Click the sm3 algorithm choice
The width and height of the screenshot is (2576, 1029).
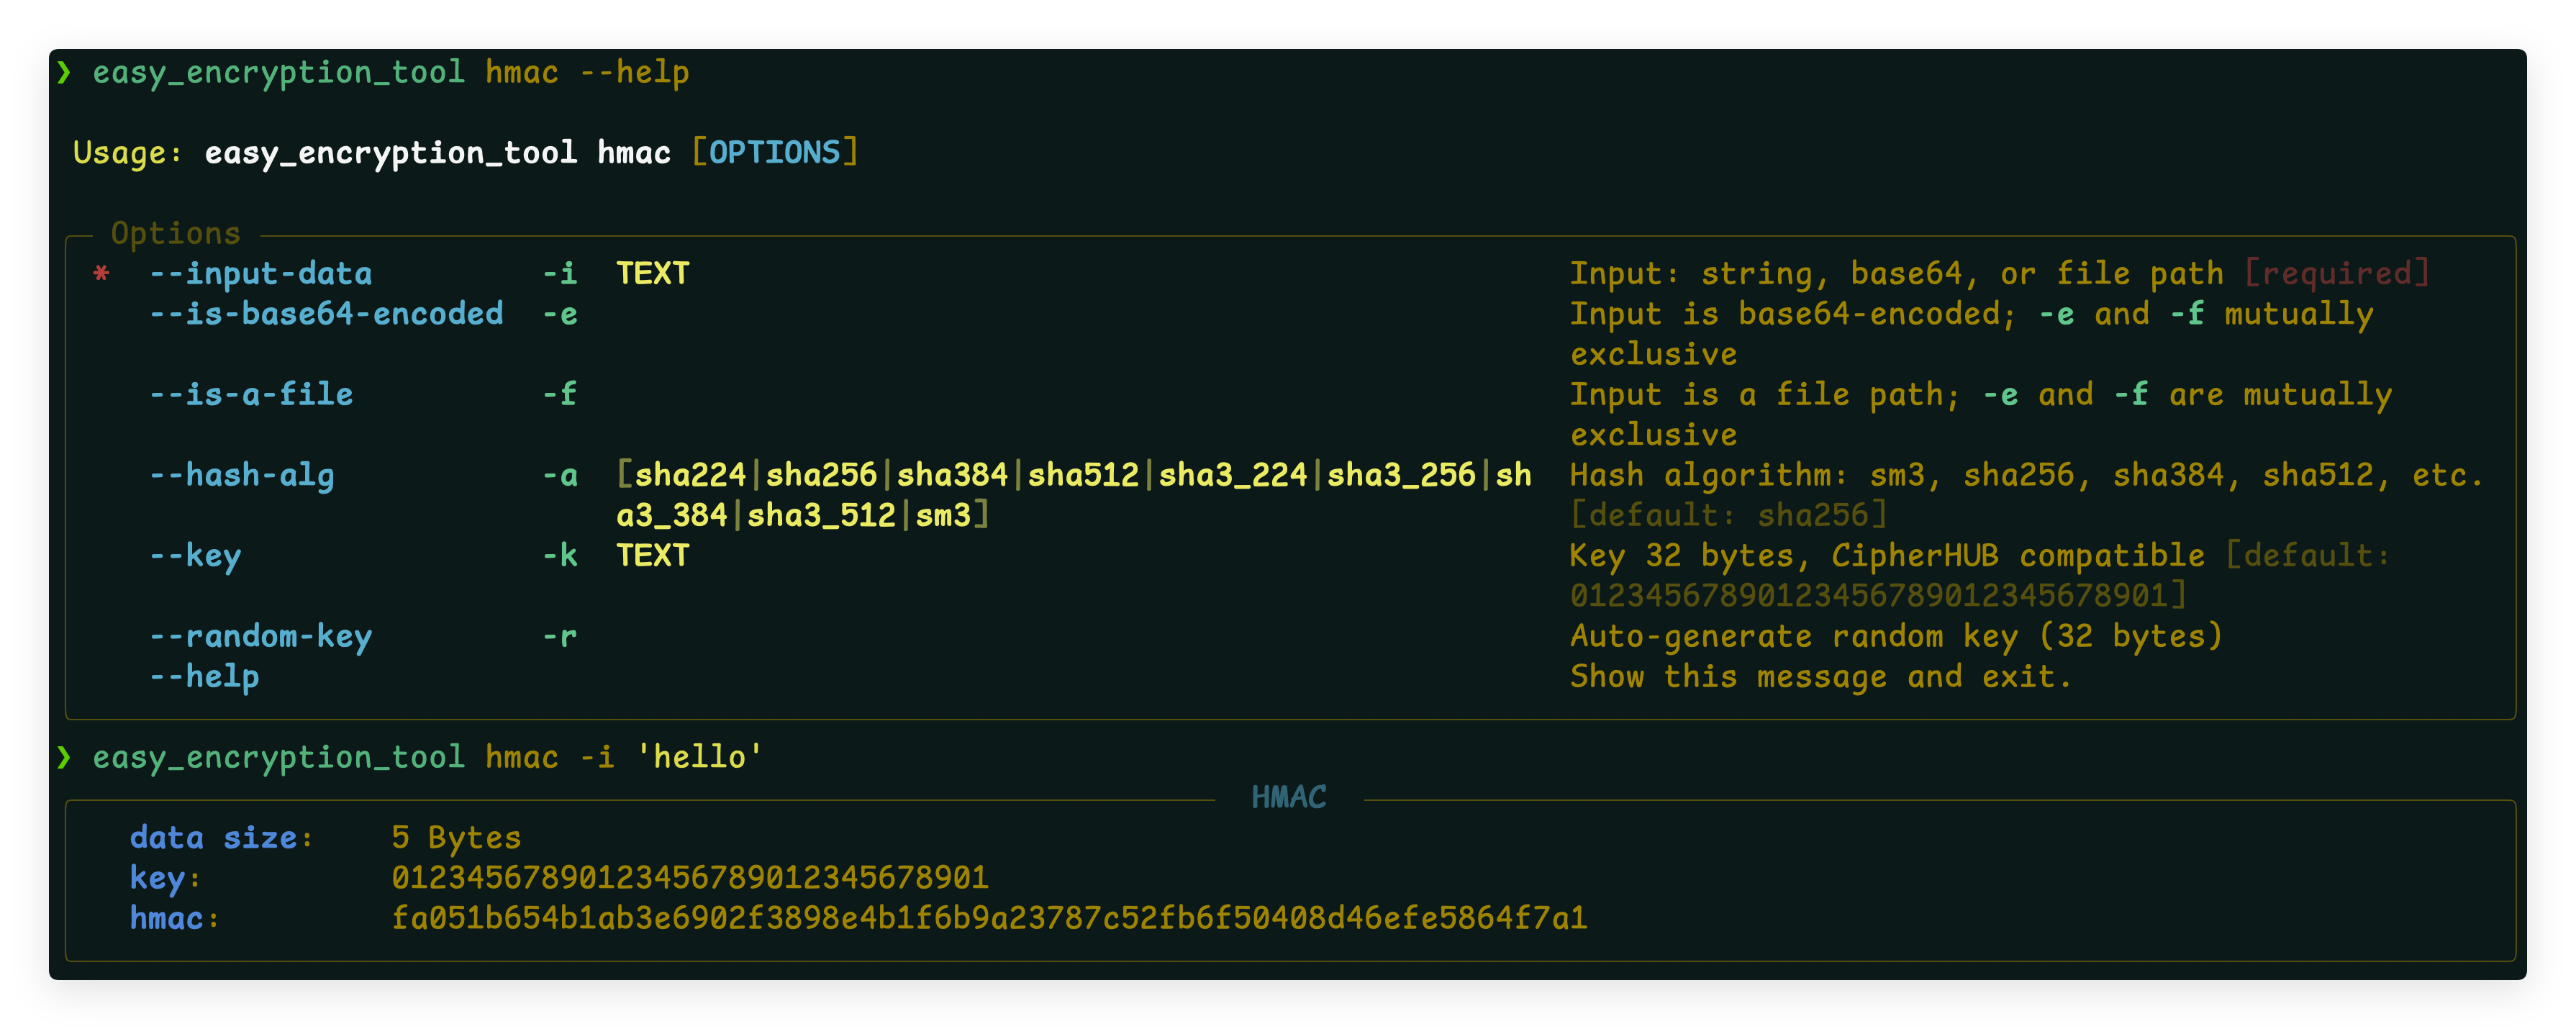[943, 515]
